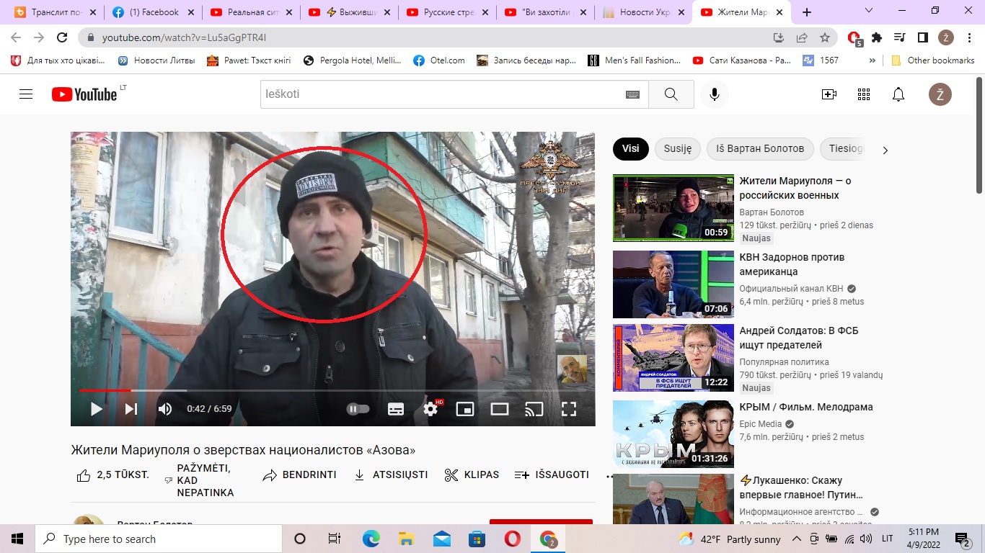This screenshot has height=553, width=985.
Task: Open the Windows notification center
Action: (x=963, y=539)
